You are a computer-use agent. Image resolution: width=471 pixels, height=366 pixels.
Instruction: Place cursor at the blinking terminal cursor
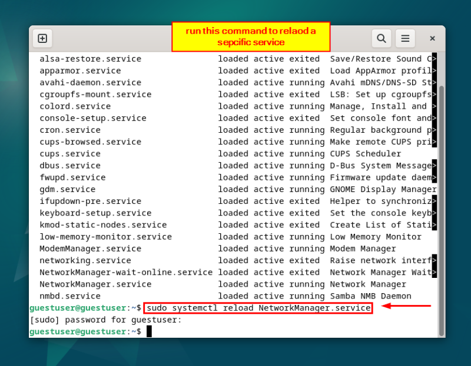pyautogui.click(x=148, y=331)
